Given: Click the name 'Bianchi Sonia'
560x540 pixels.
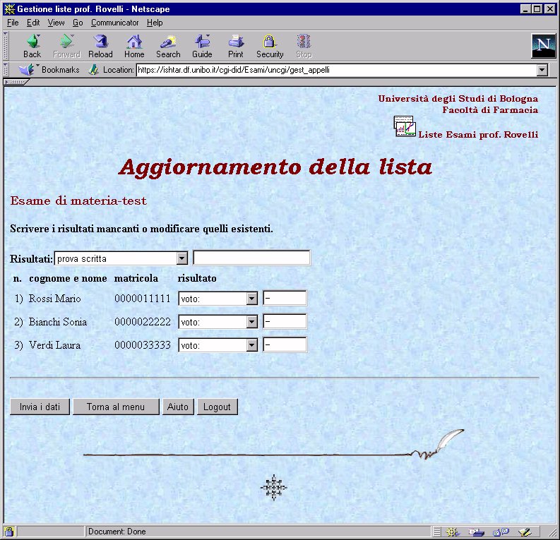Looking at the screenshot, I should click(x=58, y=322).
